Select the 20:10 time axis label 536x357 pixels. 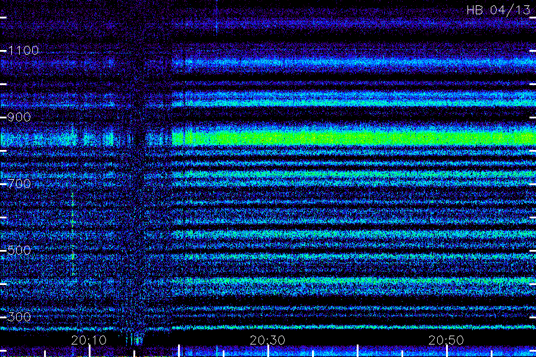[x=89, y=340]
